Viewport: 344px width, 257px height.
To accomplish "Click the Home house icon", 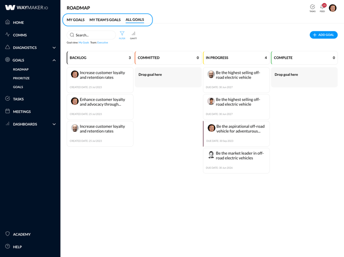I will (x=7, y=22).
